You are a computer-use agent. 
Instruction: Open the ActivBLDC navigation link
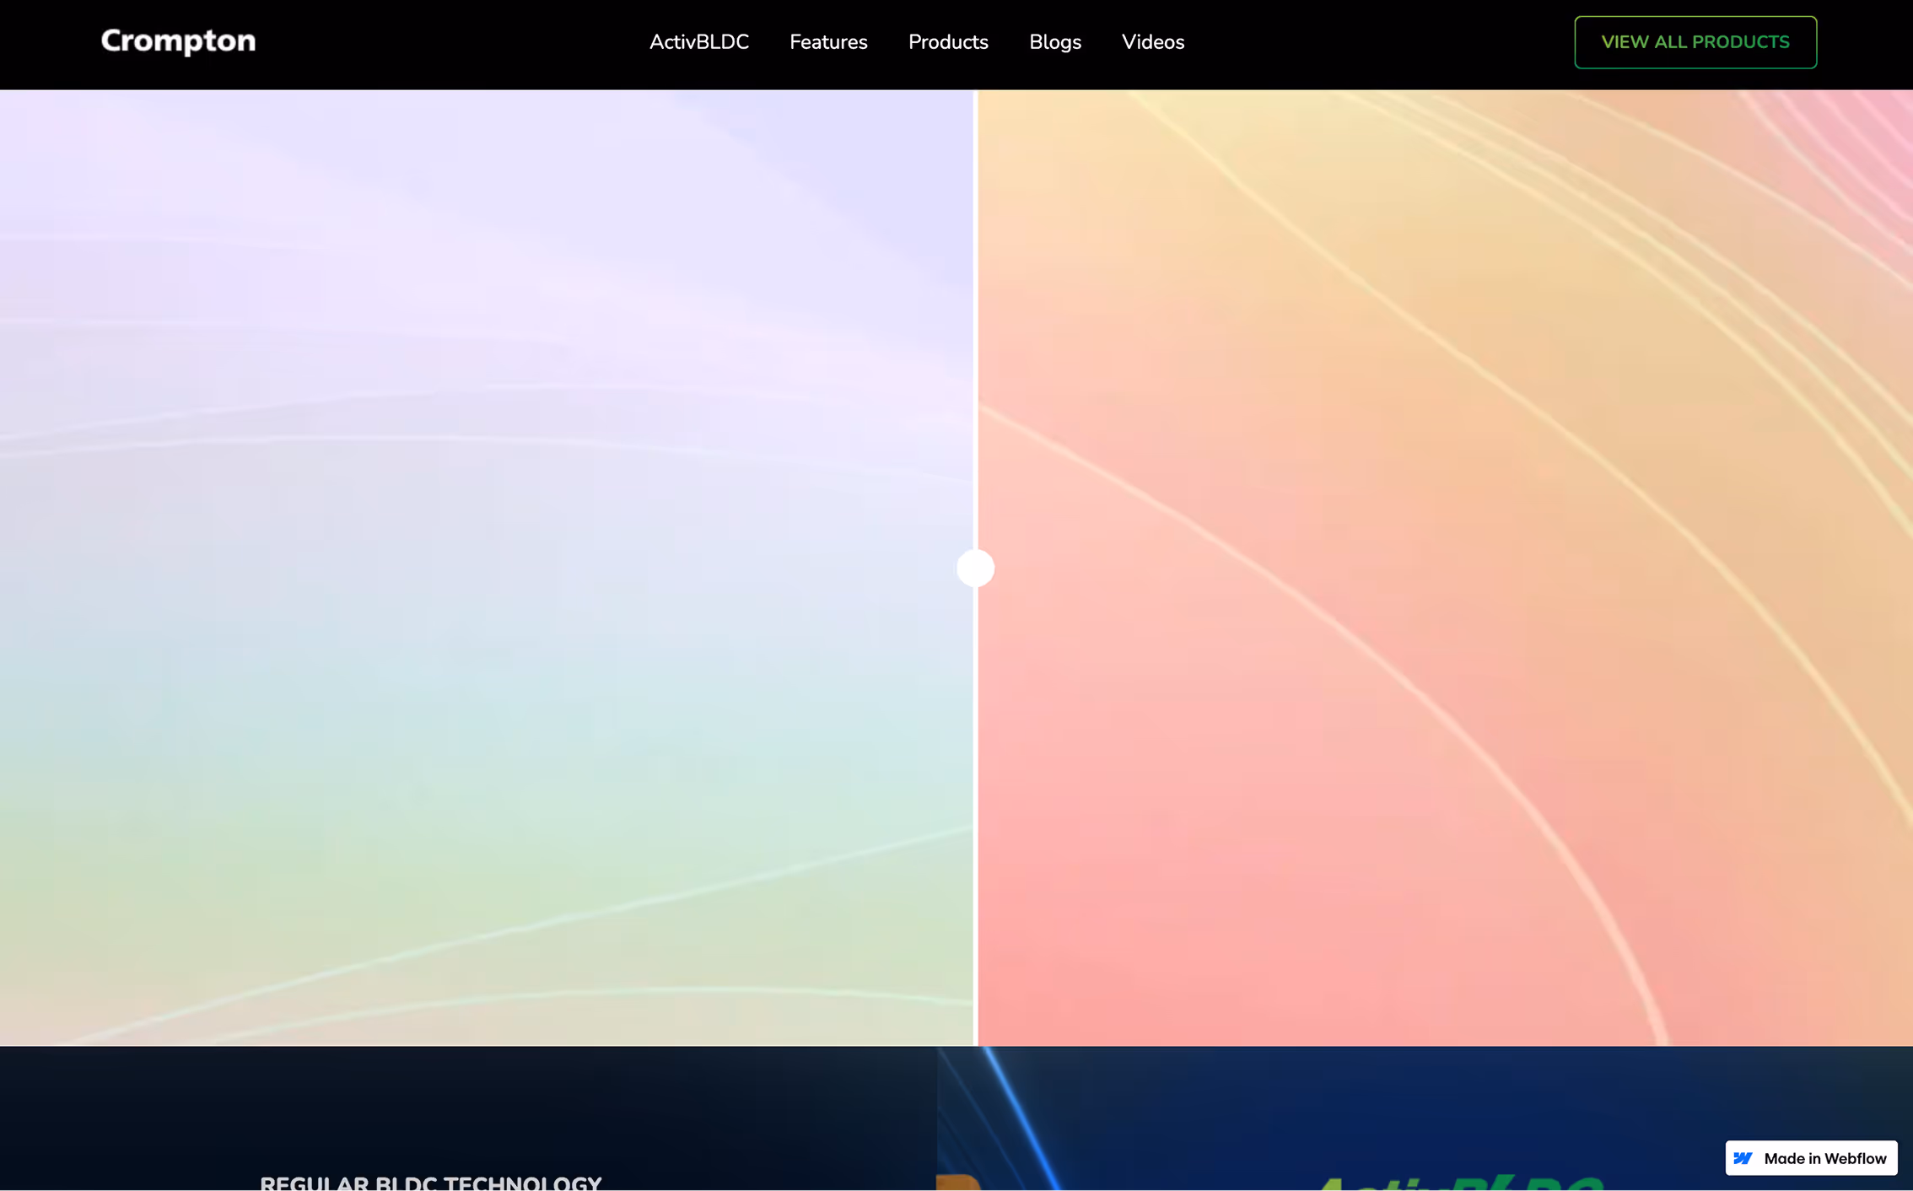(x=698, y=42)
